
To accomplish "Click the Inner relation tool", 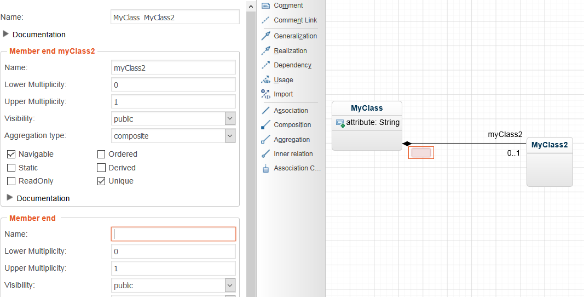I will coord(293,154).
